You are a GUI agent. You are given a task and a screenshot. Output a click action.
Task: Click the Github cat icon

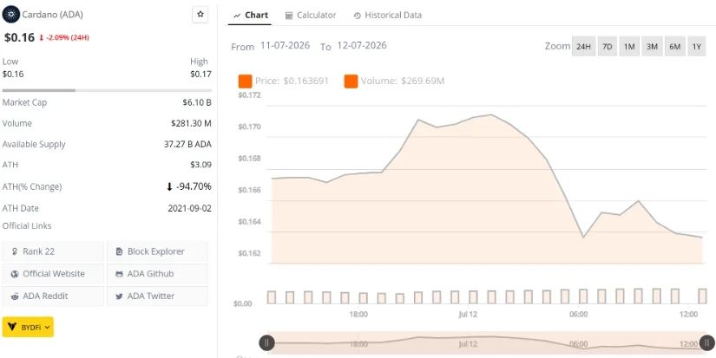tap(119, 274)
